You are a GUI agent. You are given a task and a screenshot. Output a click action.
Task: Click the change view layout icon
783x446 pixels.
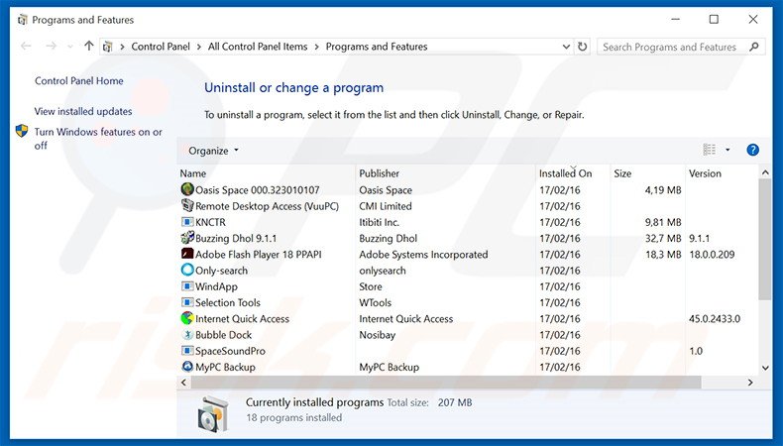(709, 150)
